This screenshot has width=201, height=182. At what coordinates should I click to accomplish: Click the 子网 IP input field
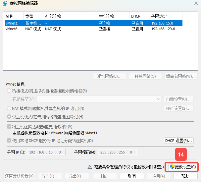(x=46, y=152)
